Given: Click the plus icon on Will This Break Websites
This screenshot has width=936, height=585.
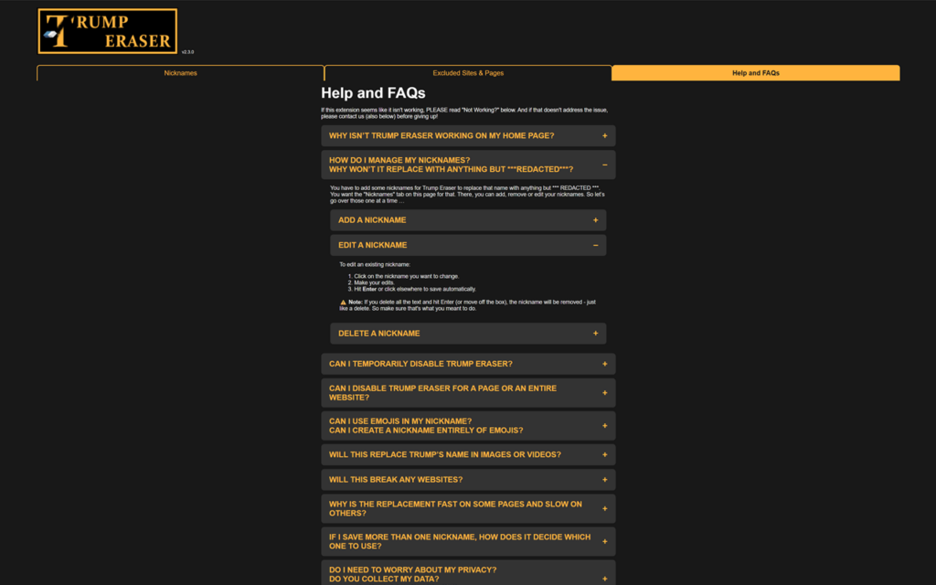Looking at the screenshot, I should coord(605,480).
